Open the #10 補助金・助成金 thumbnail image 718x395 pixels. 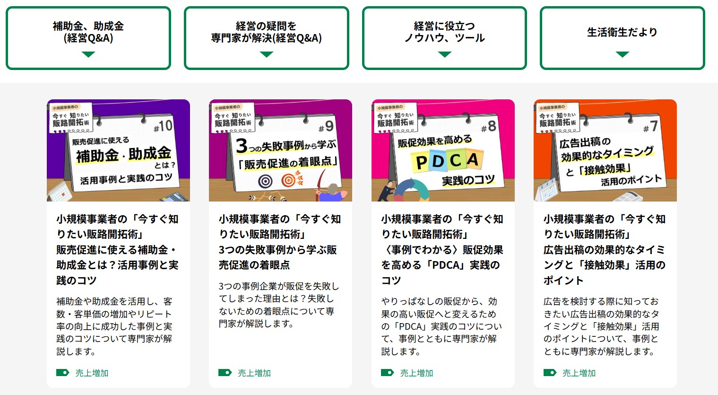[118, 150]
